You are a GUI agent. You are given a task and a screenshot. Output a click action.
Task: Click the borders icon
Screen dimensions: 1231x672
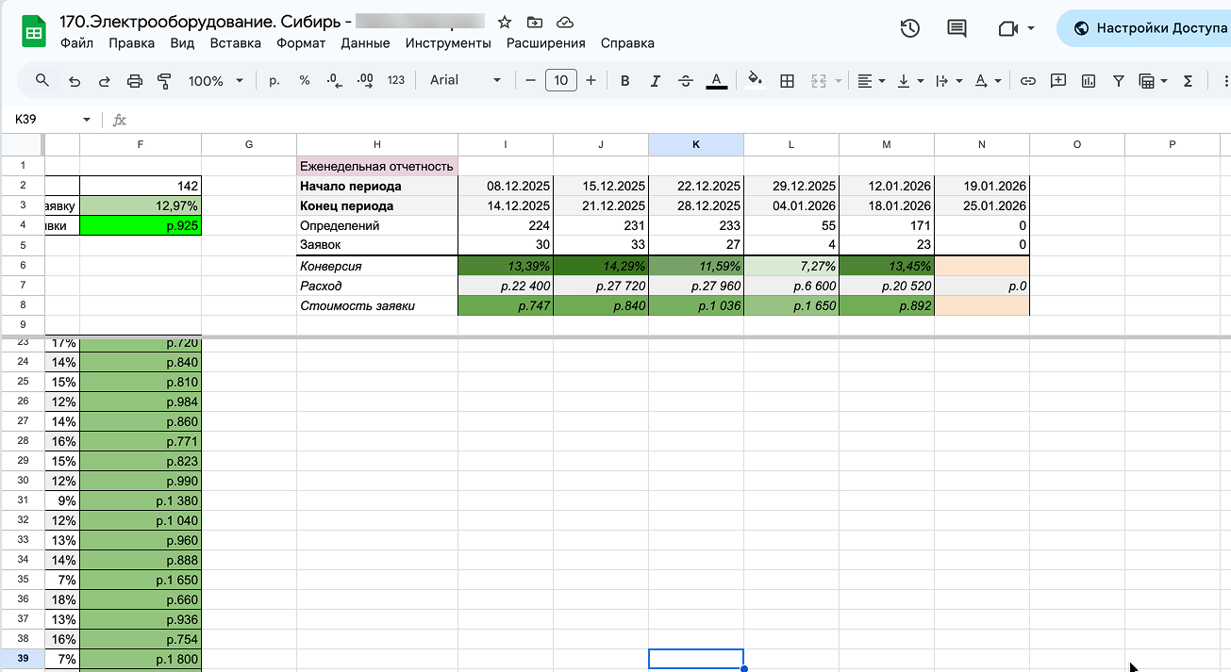(x=787, y=81)
